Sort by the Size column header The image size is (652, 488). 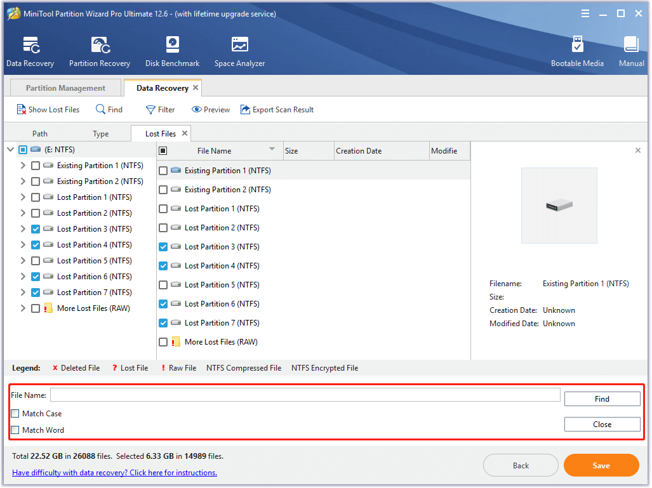[308, 151]
